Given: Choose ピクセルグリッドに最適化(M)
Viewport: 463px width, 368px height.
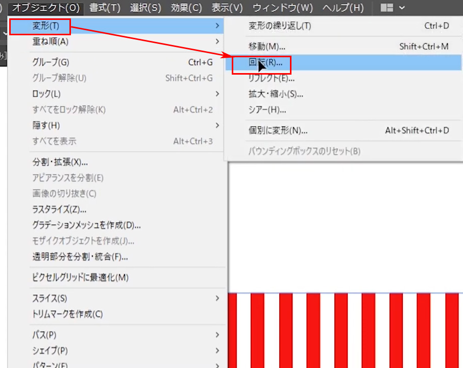Looking at the screenshot, I should coord(116,278).
